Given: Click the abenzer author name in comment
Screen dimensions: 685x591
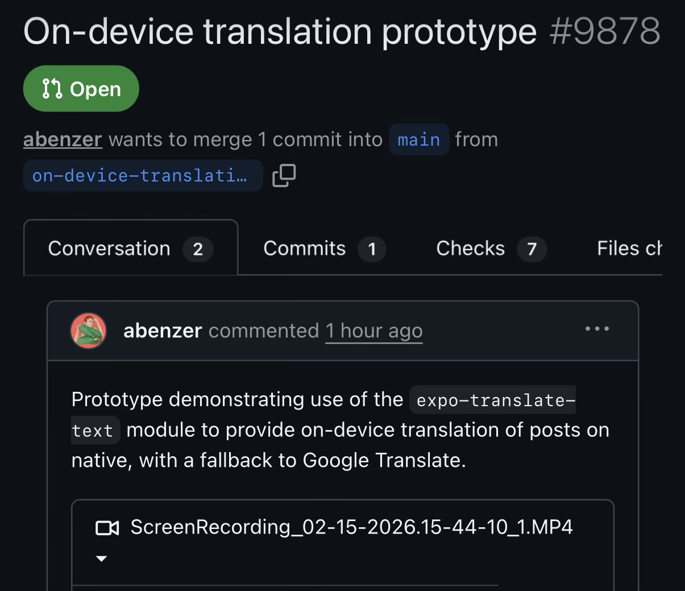Looking at the screenshot, I should pyautogui.click(x=163, y=330).
